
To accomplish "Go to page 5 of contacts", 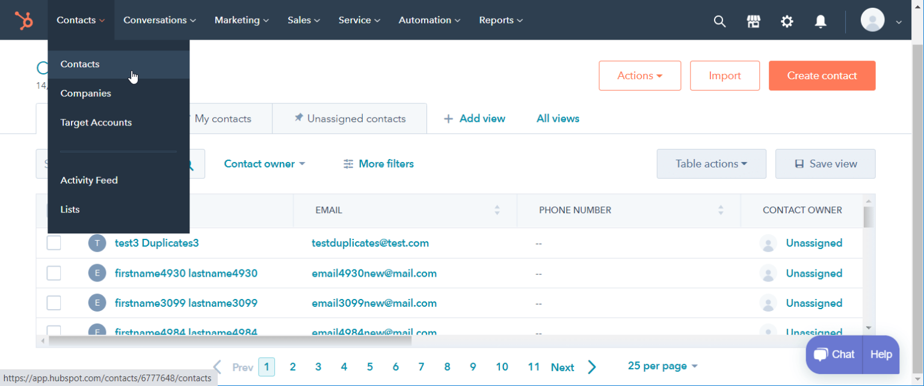I will click(x=370, y=366).
